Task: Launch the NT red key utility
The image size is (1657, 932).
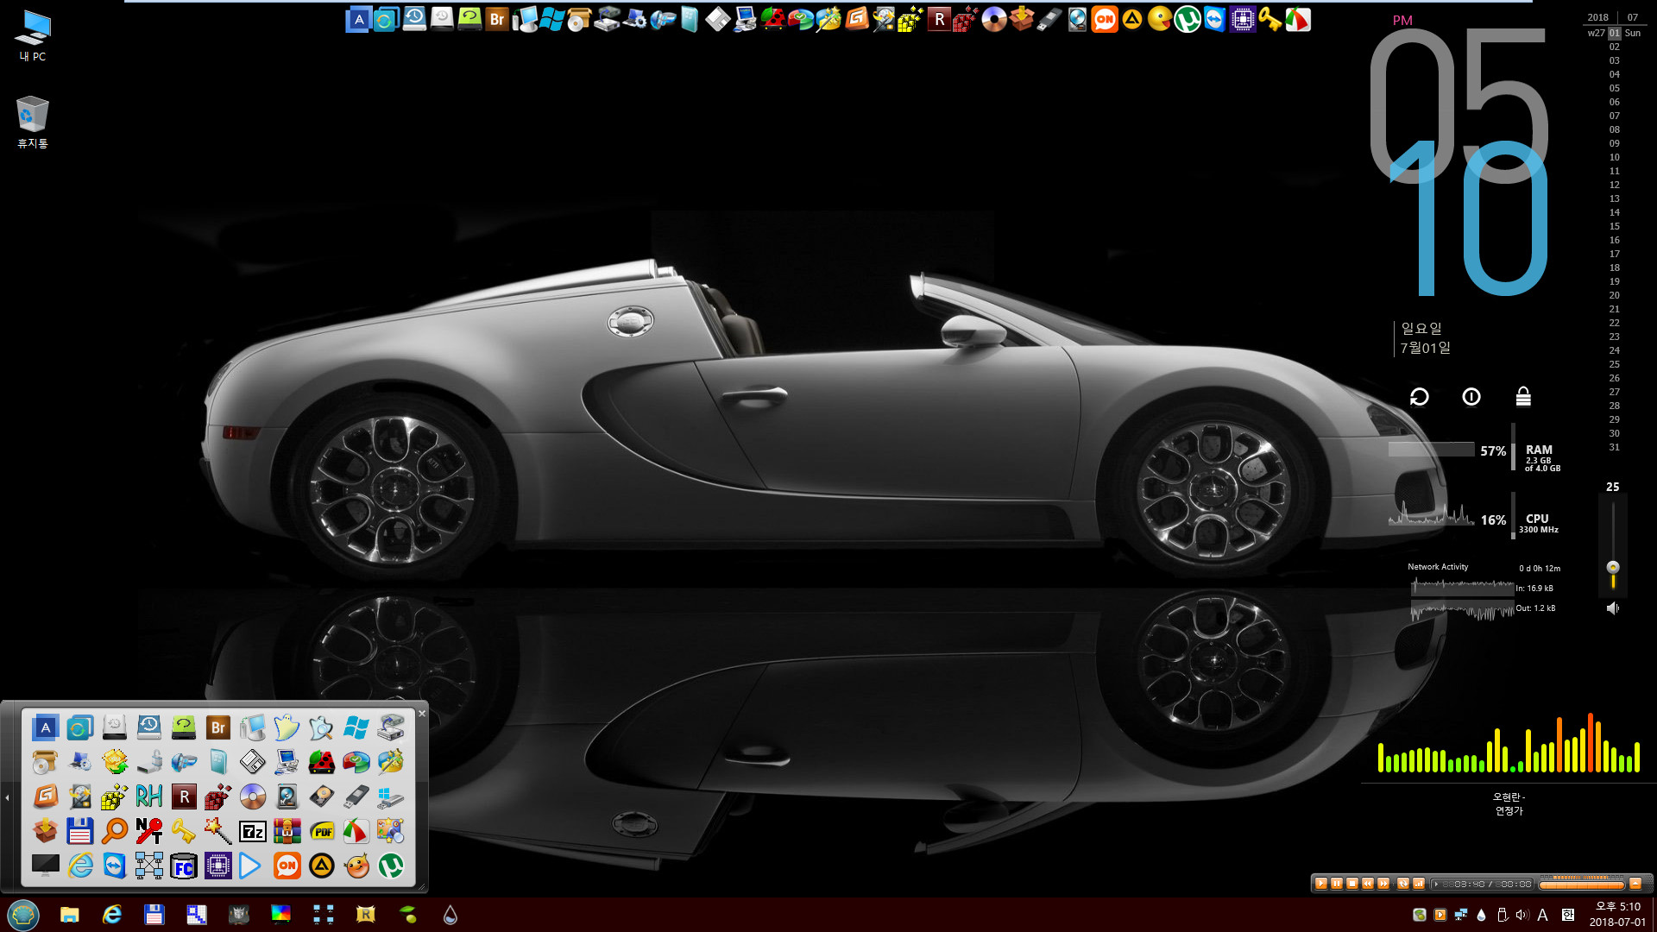Action: (149, 831)
